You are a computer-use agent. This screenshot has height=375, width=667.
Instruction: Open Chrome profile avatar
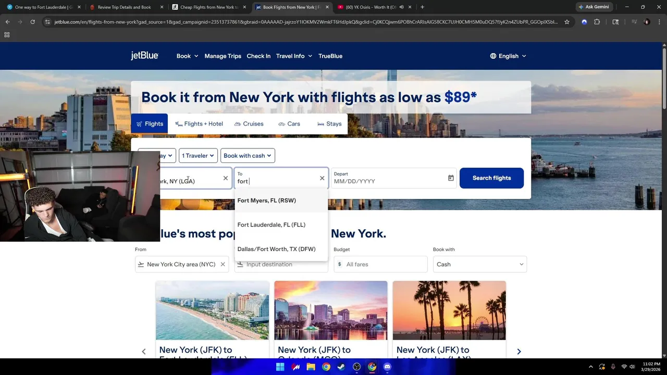click(x=647, y=22)
